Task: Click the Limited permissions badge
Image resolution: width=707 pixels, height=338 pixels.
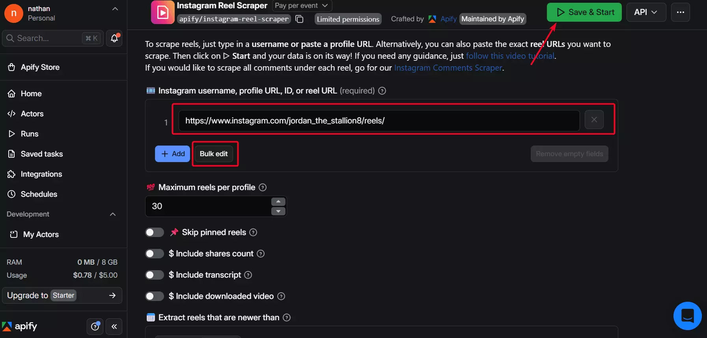Action: tap(348, 19)
